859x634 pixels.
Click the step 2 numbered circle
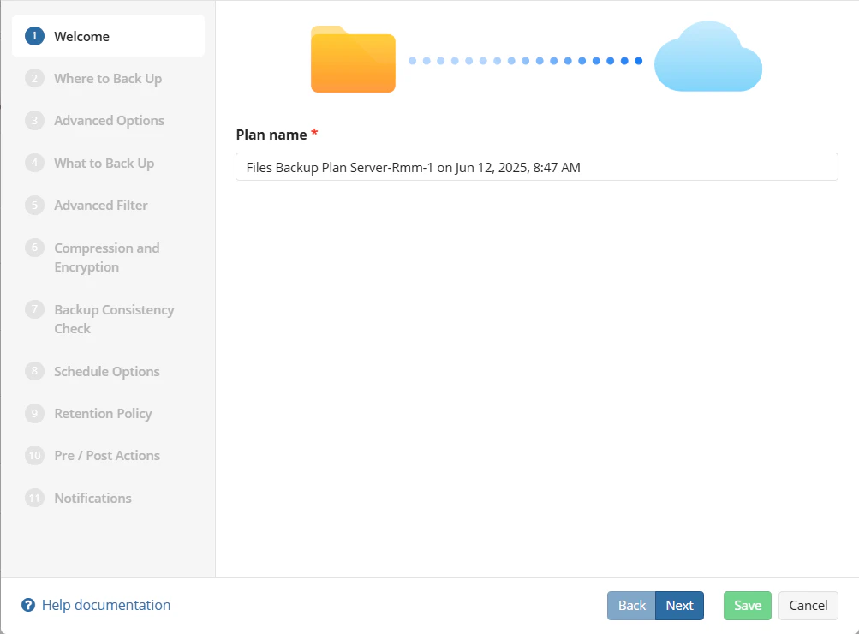click(x=34, y=78)
